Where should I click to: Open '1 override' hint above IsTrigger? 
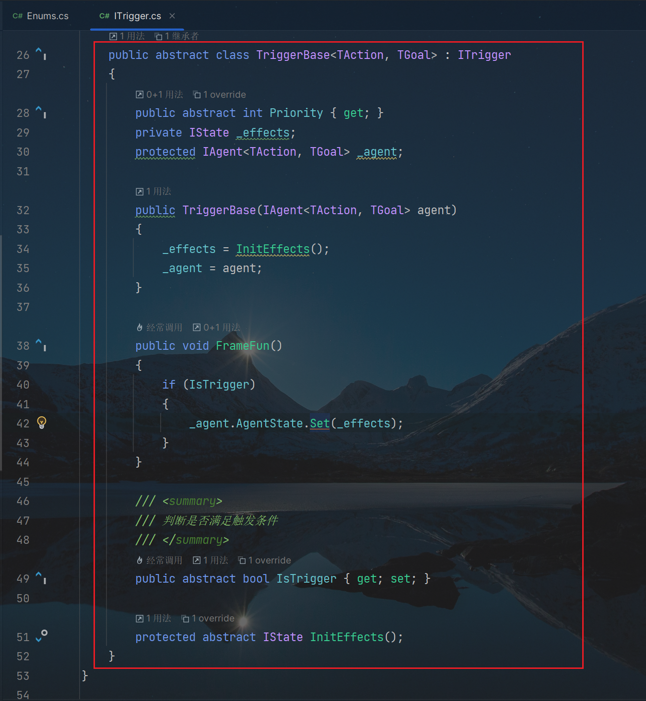(265, 560)
